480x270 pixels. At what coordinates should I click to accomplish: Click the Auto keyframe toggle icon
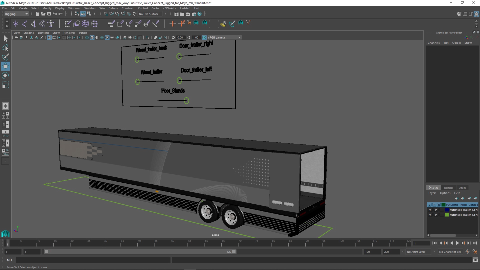[x=467, y=252]
